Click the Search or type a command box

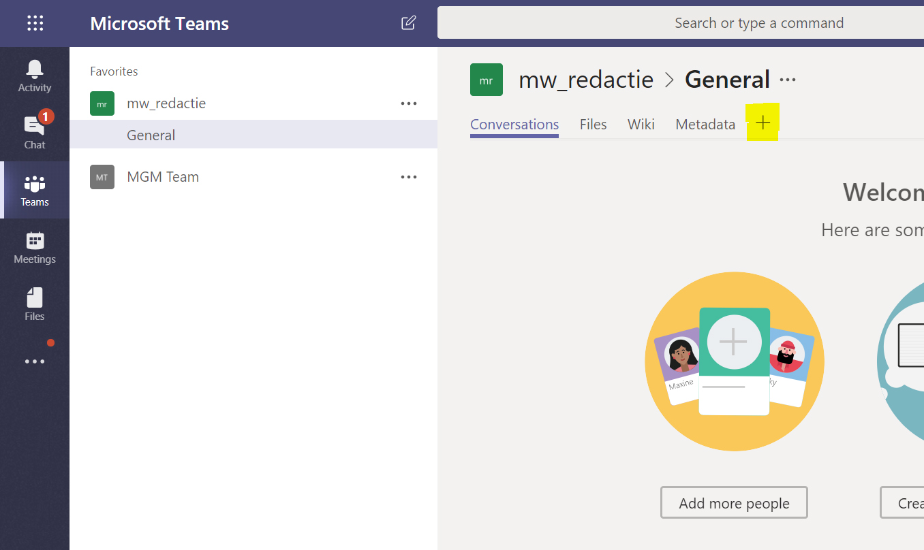click(681, 23)
